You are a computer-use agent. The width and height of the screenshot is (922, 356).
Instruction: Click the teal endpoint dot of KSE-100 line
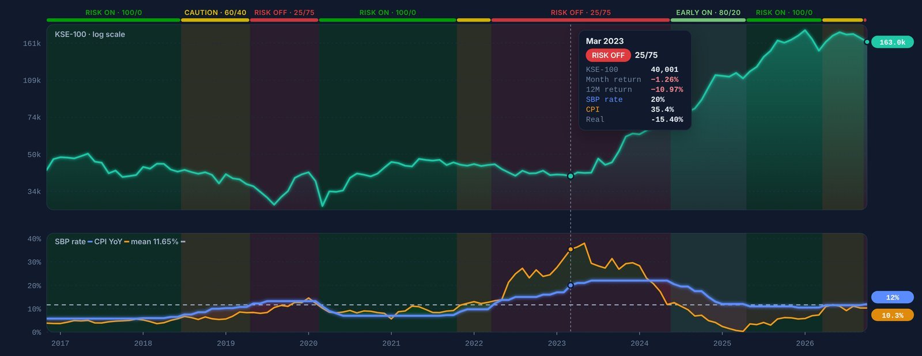(x=867, y=41)
